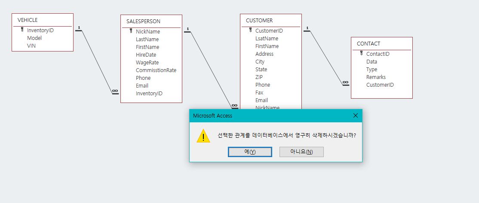Image resolution: width=479 pixels, height=203 pixels.
Task: Click the key icon beside NickName in SALESPERSON
Action: tap(131, 31)
